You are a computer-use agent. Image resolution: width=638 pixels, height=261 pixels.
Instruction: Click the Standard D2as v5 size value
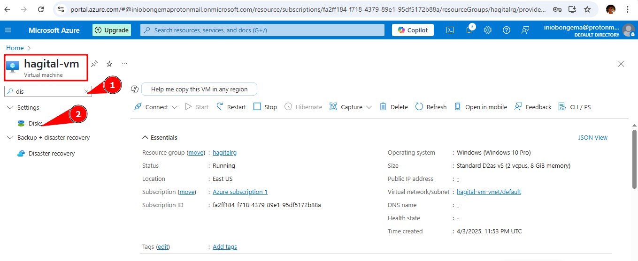tap(514, 165)
